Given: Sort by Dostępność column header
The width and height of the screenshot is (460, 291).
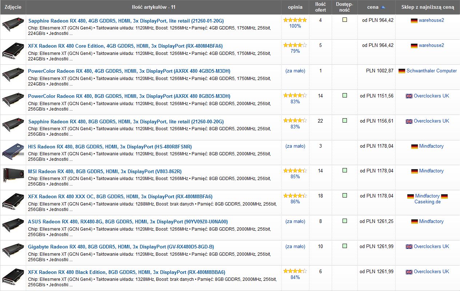Looking at the screenshot, I should coord(344,7).
